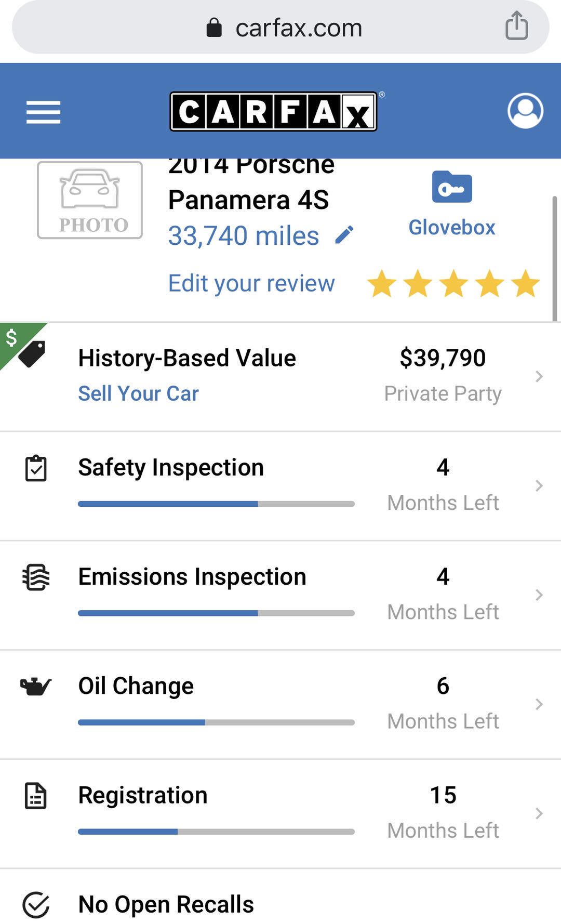The image size is (561, 922).
Task: Tap the registration document icon
Action: 36,796
